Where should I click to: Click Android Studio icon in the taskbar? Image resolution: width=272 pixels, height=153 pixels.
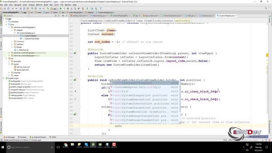[93, 144]
